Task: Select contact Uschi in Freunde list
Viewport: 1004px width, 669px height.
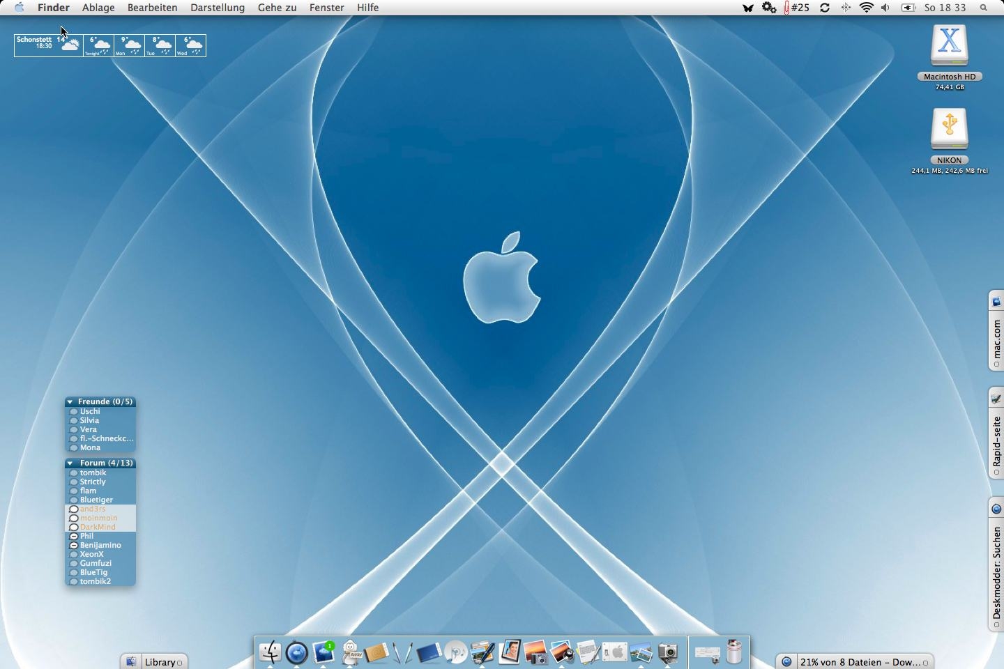Action: [x=100, y=411]
